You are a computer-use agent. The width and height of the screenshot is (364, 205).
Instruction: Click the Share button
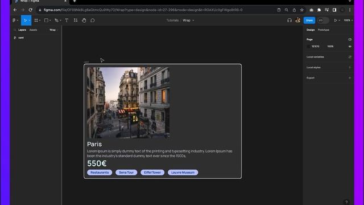309,20
